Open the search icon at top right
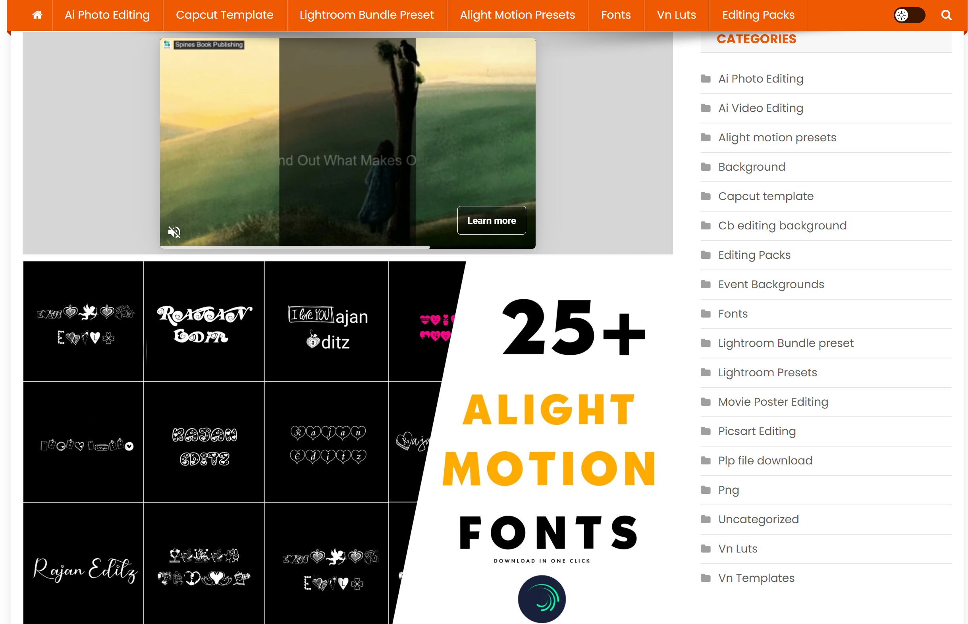This screenshot has width=968, height=624. tap(946, 15)
